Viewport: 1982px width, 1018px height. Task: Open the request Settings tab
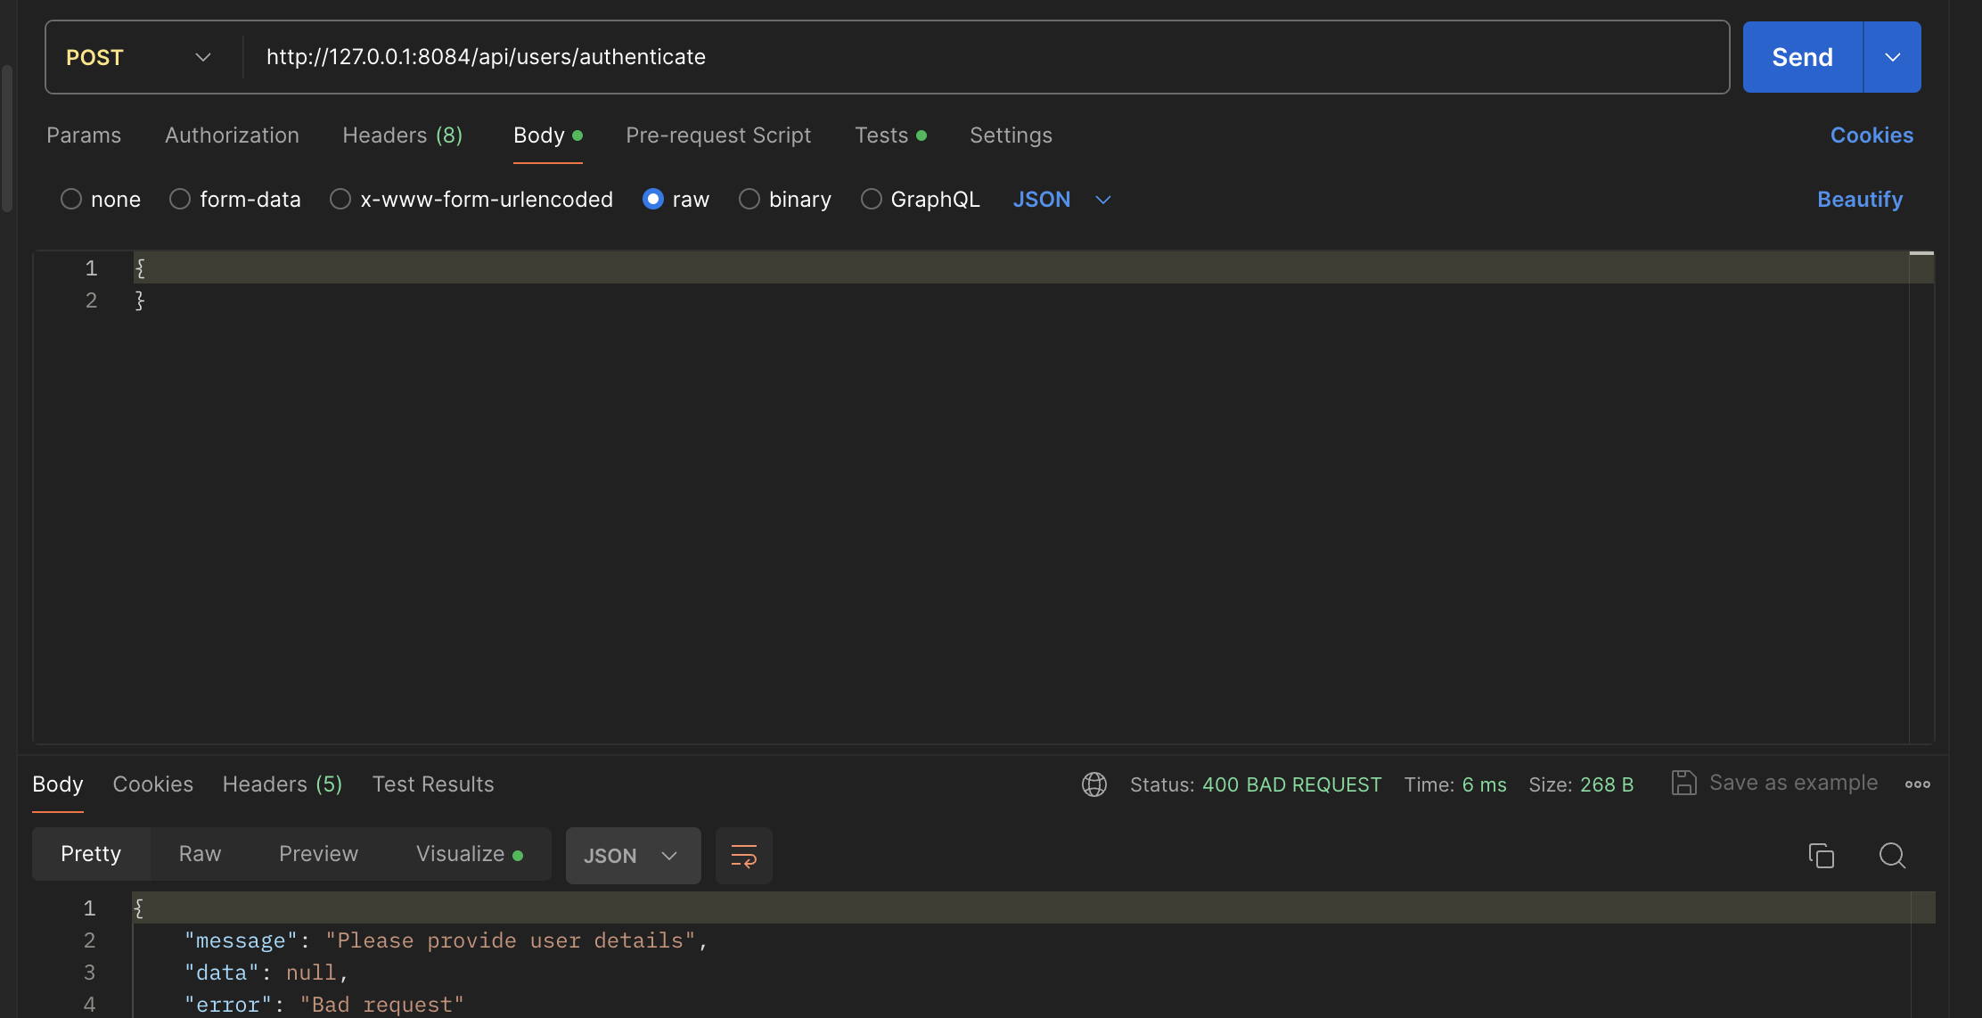(x=1011, y=135)
